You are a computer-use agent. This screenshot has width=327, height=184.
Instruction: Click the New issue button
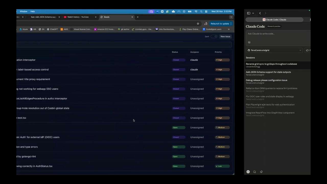(225, 37)
